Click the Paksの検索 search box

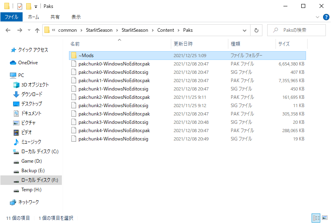coord(297,30)
